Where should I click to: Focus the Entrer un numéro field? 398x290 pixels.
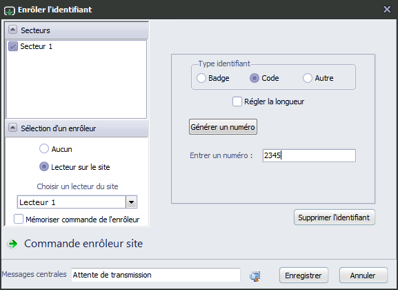309,155
